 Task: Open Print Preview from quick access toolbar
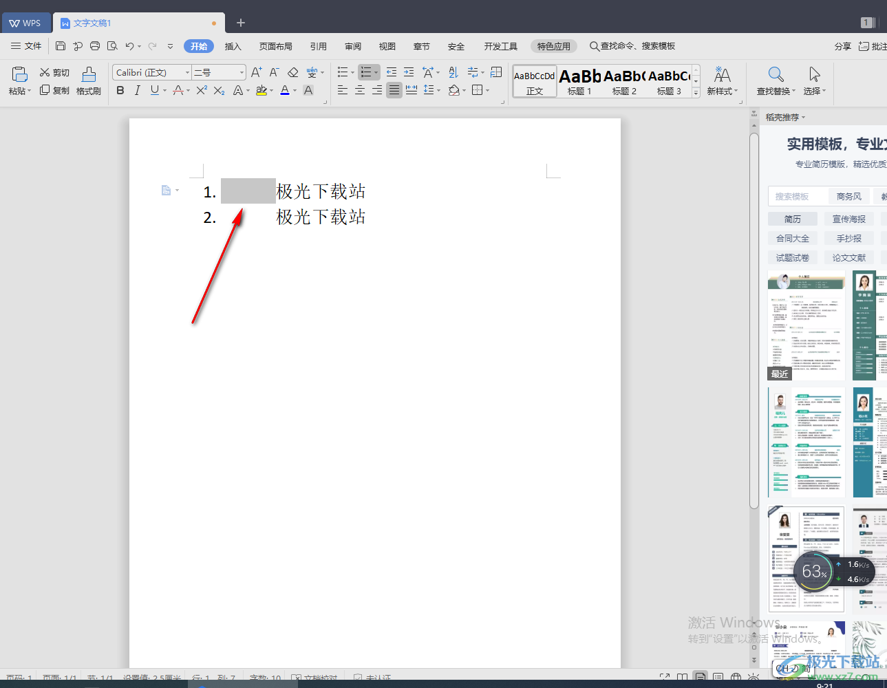(112, 46)
